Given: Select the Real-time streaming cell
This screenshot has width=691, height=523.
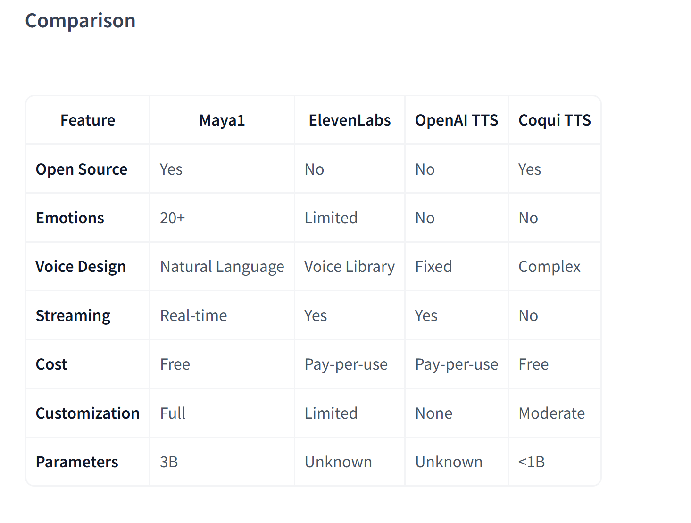Looking at the screenshot, I should click(x=193, y=316).
